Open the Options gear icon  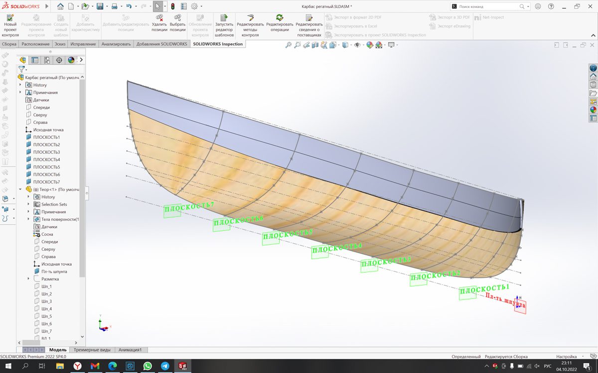[194, 6]
